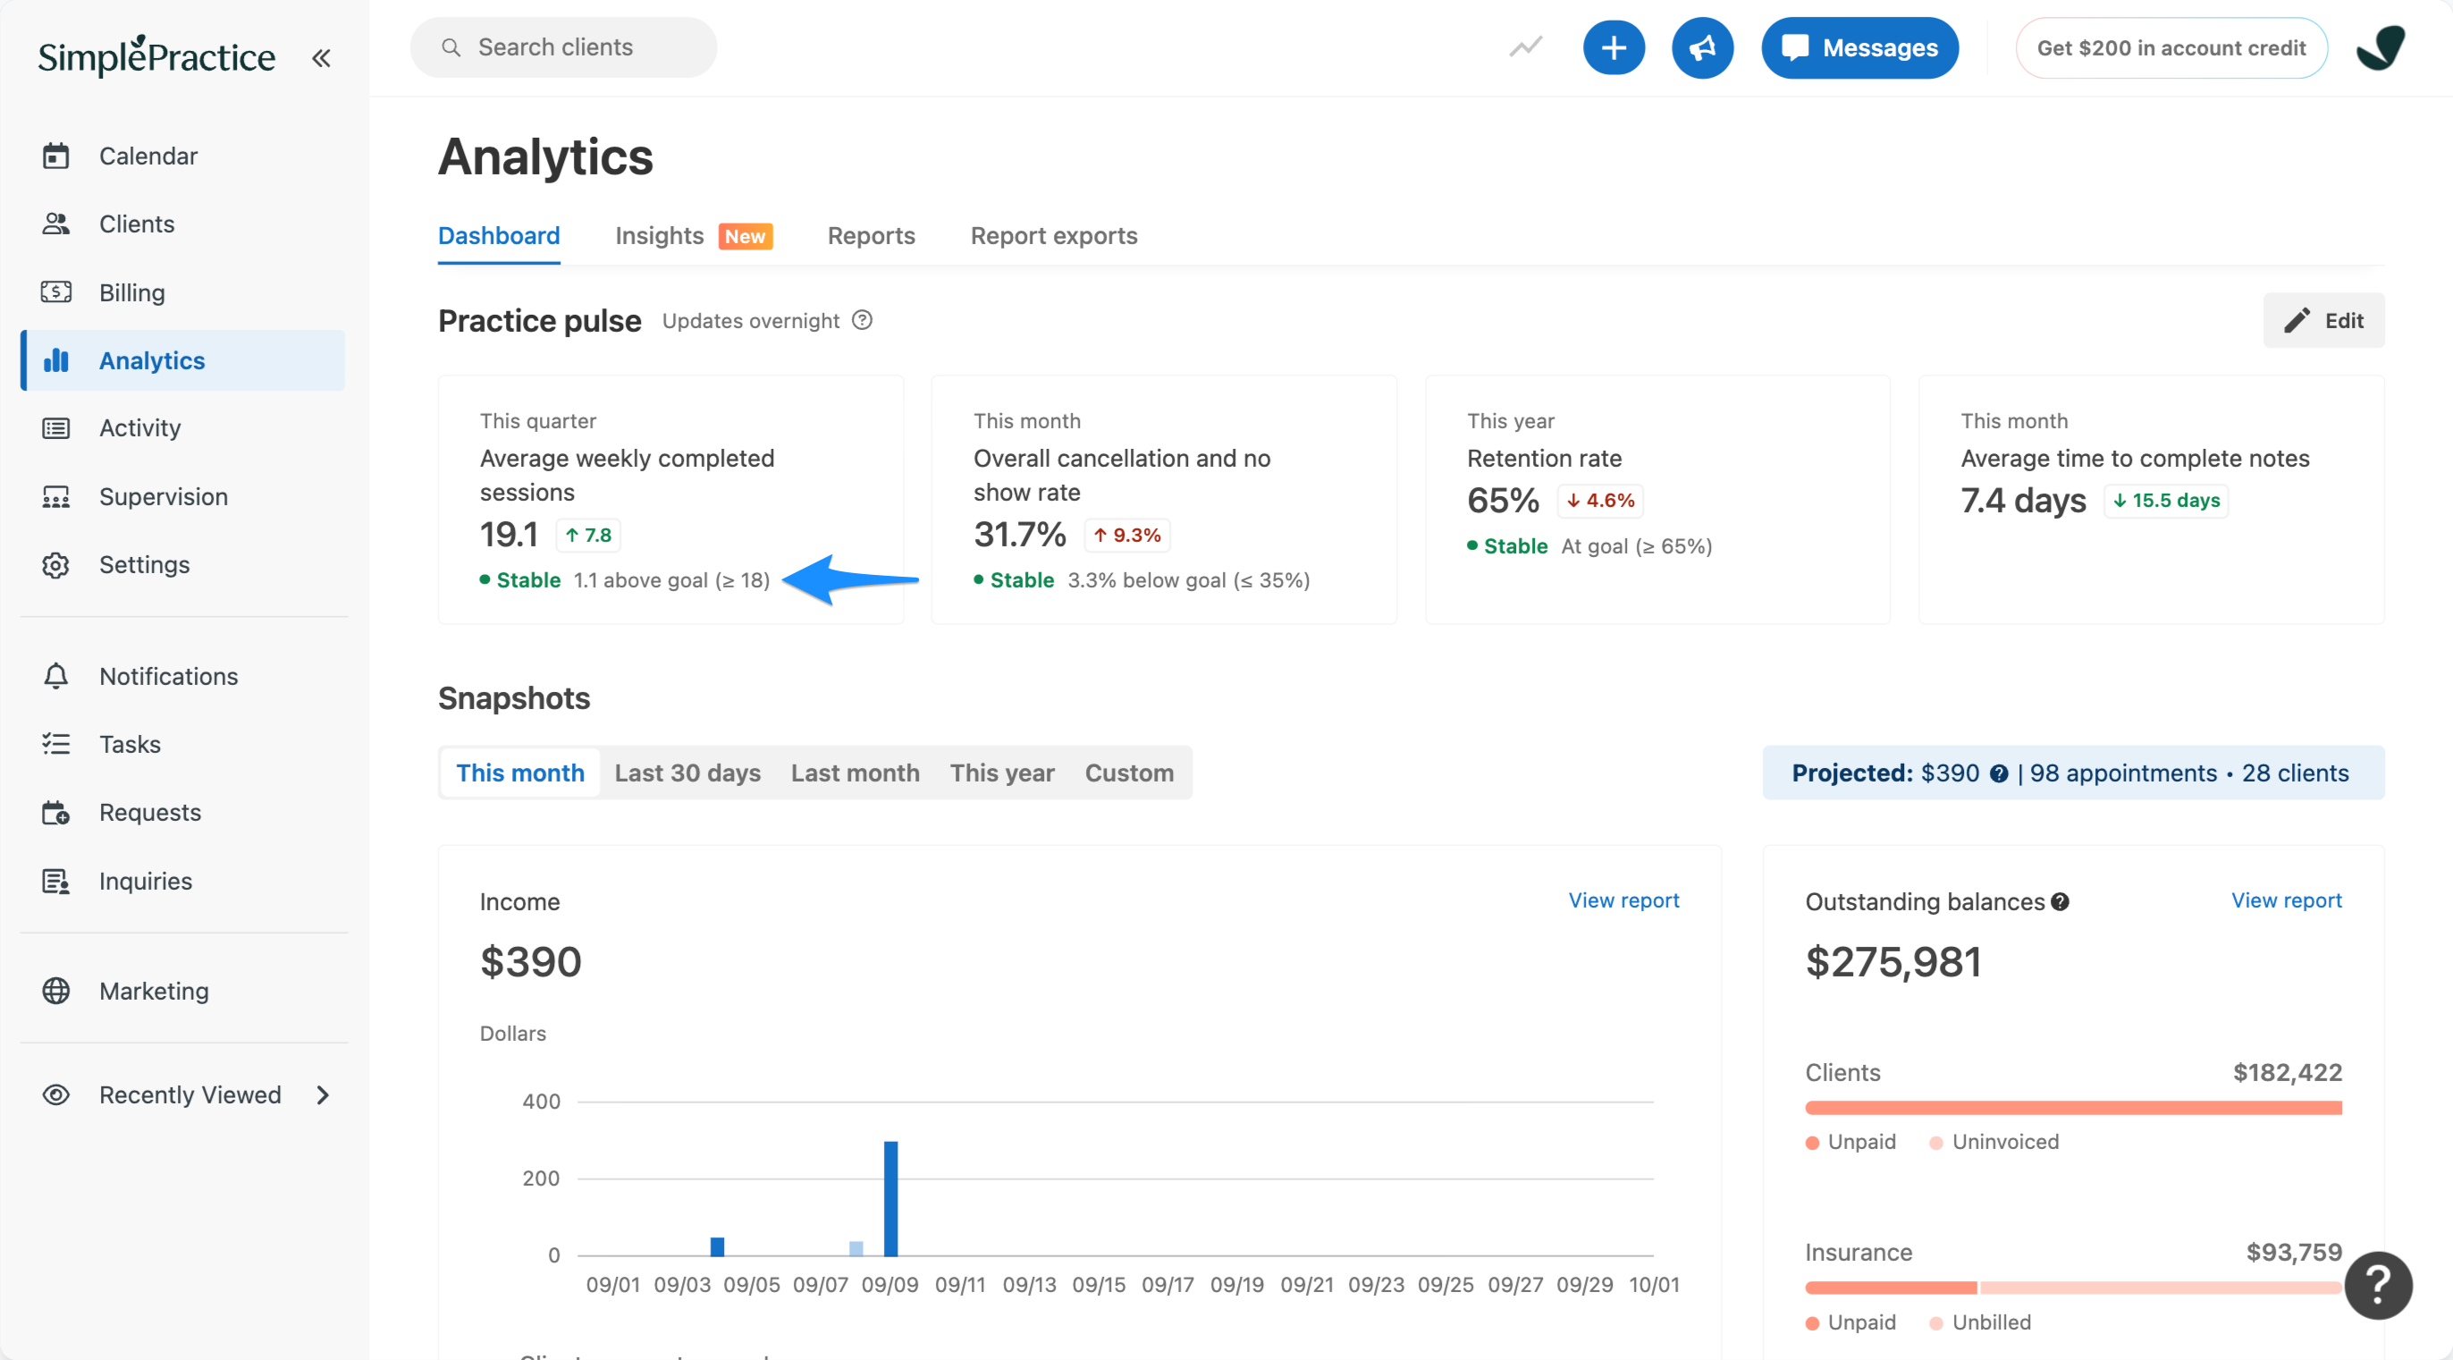Image resolution: width=2453 pixels, height=1360 pixels.
Task: Click the trend line icon in header
Action: [x=1525, y=47]
